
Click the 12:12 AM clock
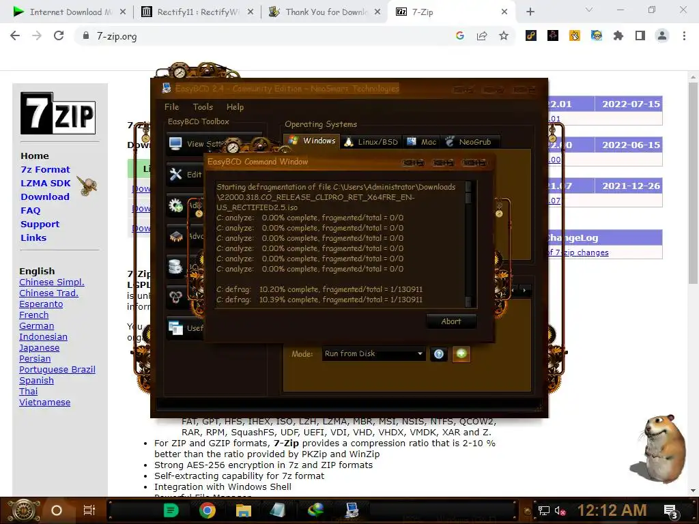612,510
